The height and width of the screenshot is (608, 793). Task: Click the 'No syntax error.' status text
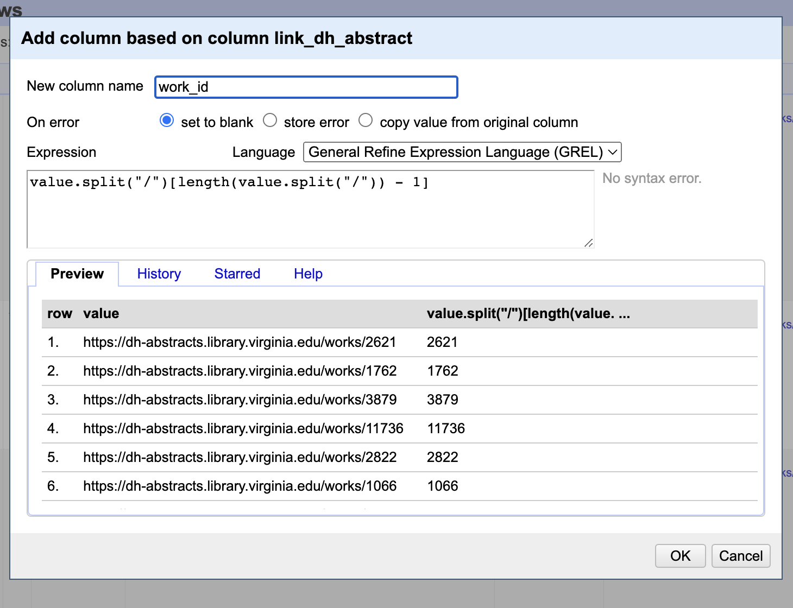[x=652, y=178]
